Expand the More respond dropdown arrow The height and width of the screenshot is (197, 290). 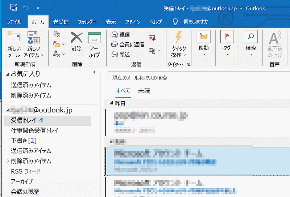coord(159,51)
